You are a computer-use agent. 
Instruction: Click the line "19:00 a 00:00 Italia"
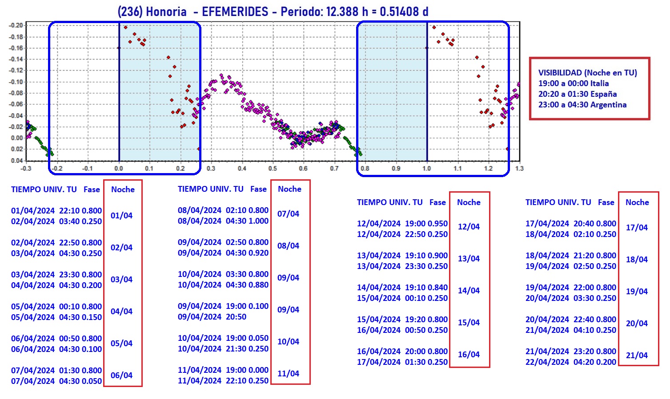(574, 83)
